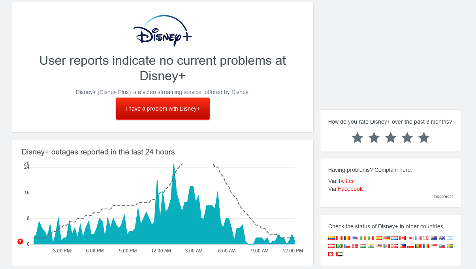Select the Denmark flag
Image resolution: width=476 pixels, height=269 pixels.
tap(355, 246)
